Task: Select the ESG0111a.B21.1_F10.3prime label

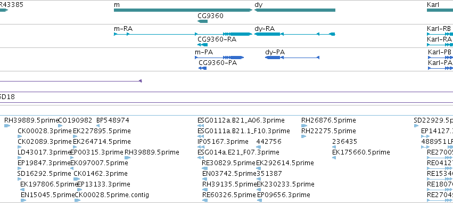Action: 244,131
